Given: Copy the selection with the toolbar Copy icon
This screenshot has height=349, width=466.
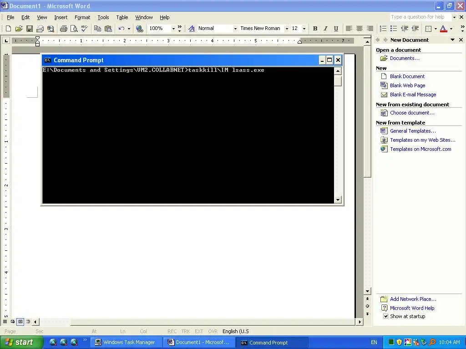Looking at the screenshot, I should pos(97,29).
